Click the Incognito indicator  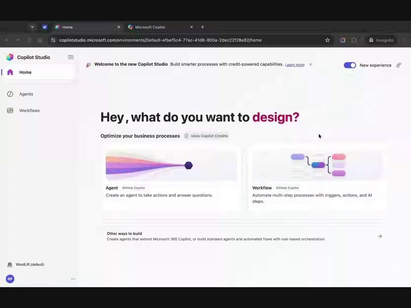pyautogui.click(x=381, y=40)
